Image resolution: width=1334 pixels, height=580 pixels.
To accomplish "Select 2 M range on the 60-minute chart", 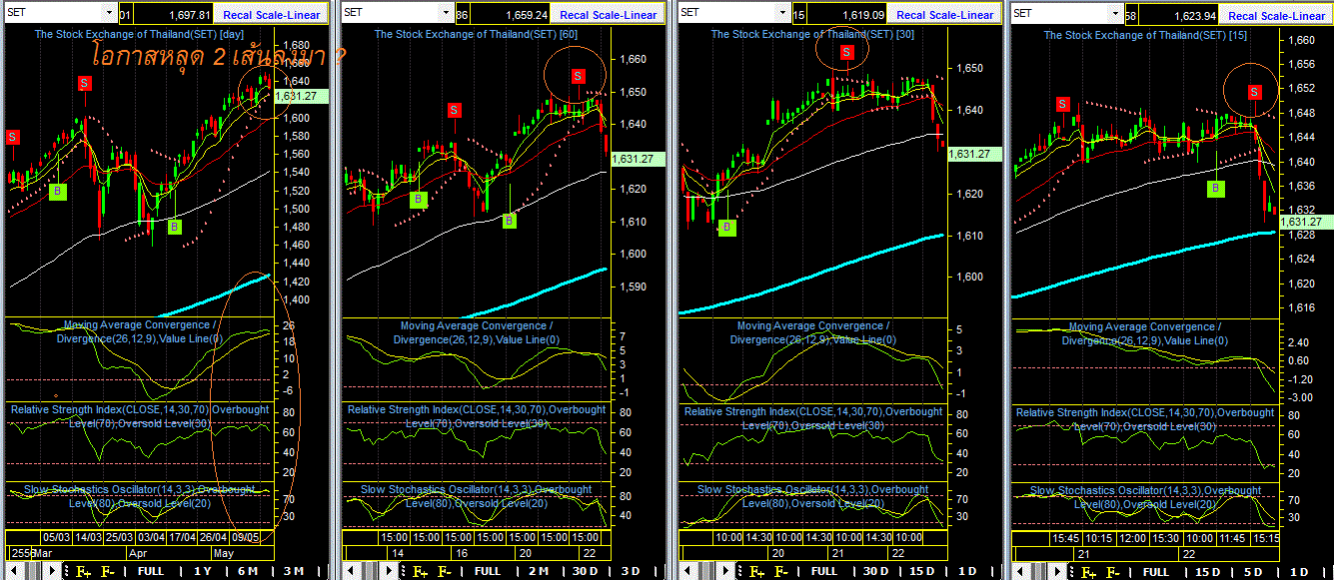I will tap(540, 571).
